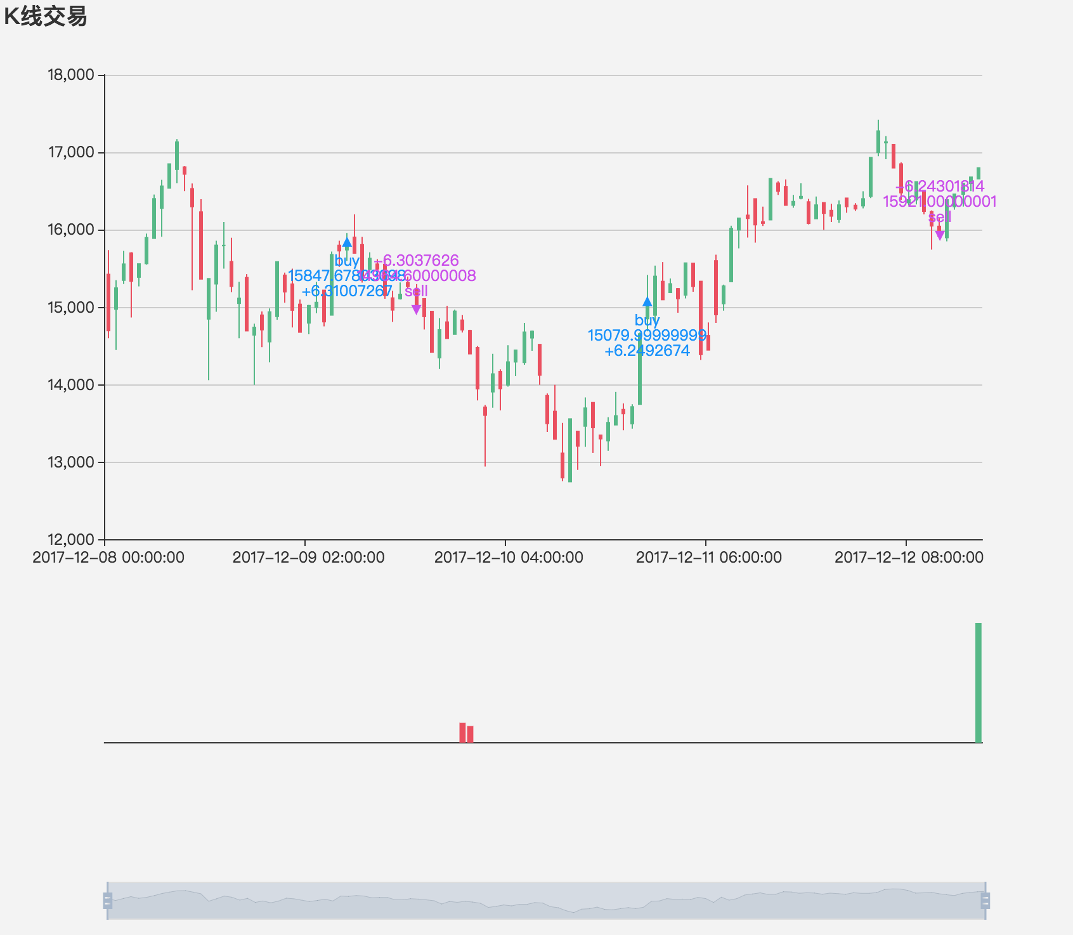This screenshot has height=935, width=1073.
Task: Toggle the sell label +6.31007267
Action: pos(348,291)
